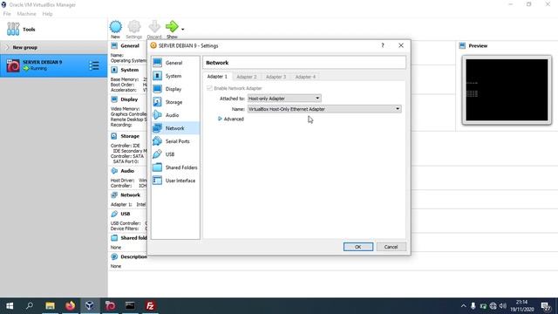Click the New machine toolbar icon
558x314 pixels.
coord(115,27)
